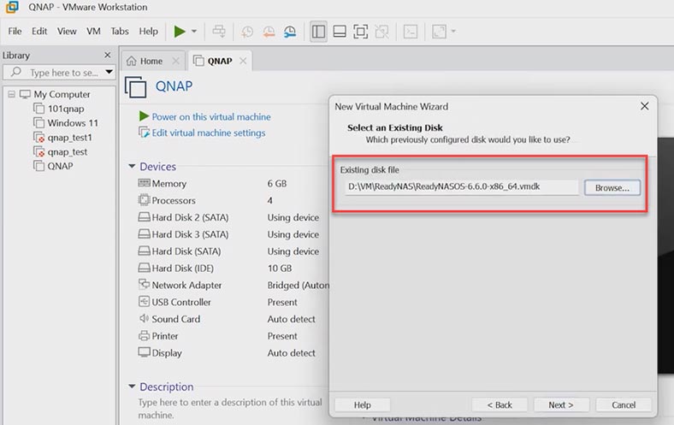Close the Home tab
Image resolution: width=674 pixels, height=425 pixels.
(x=175, y=61)
